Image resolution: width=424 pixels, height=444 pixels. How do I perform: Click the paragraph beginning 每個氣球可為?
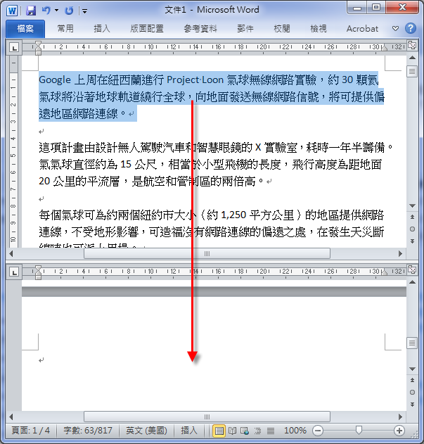[x=211, y=228]
